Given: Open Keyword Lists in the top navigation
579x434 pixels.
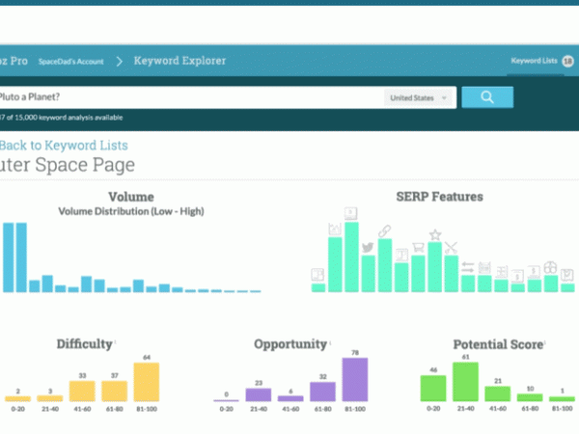Looking at the screenshot, I should 534,61.
